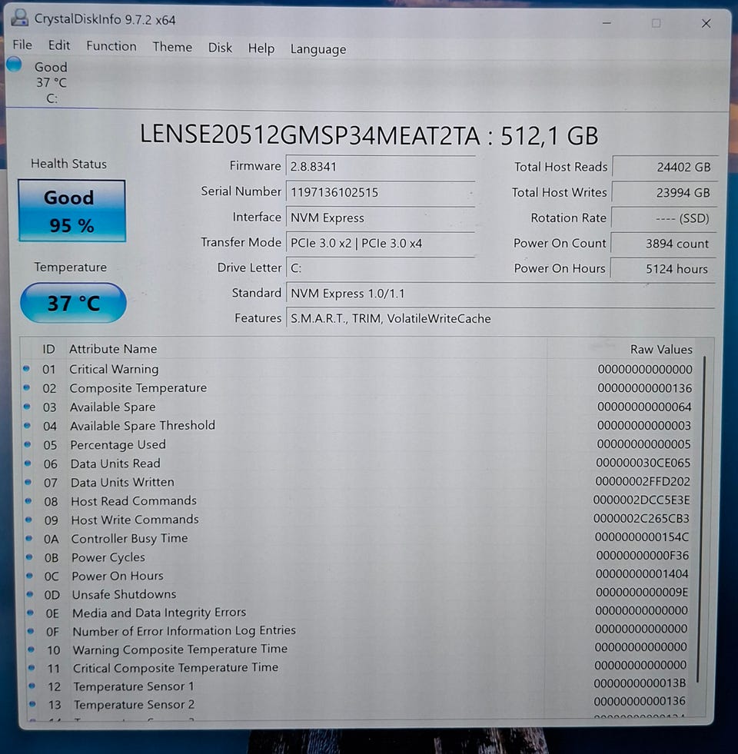Click status dot for Temperature Sensor 1 row
Image resolution: width=738 pixels, height=754 pixels.
pos(32,686)
